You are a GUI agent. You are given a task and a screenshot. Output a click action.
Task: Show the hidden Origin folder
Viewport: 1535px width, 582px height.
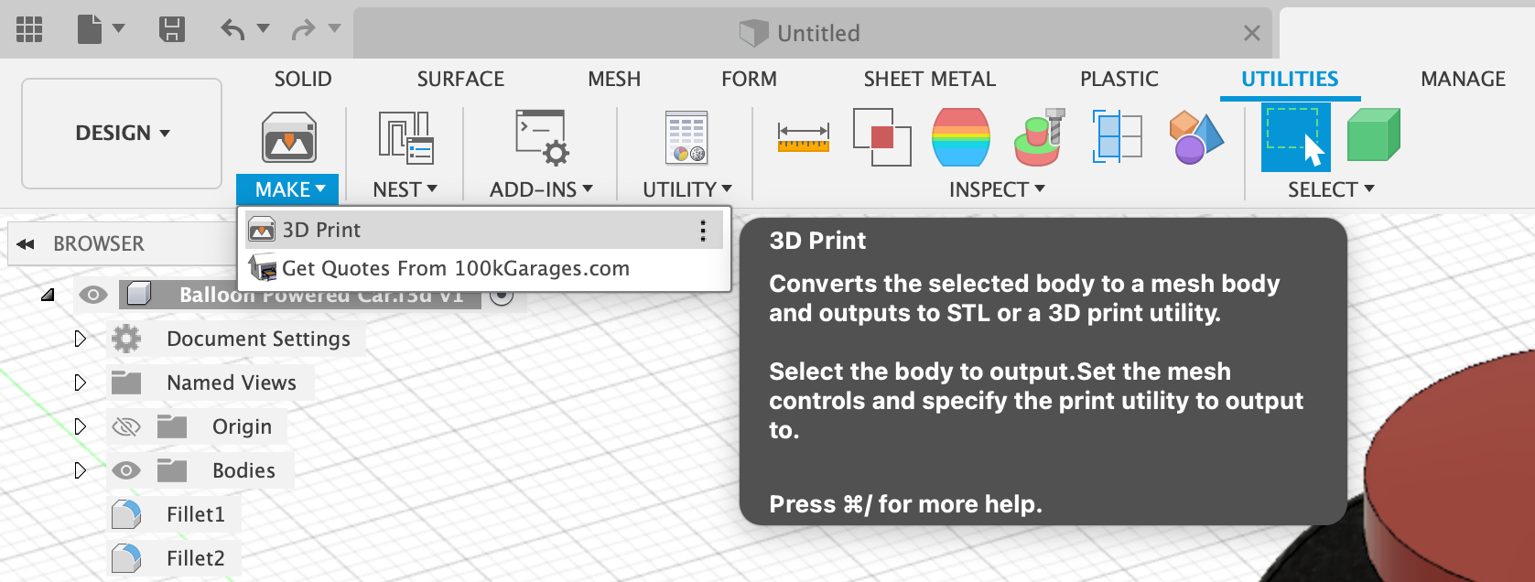125,426
